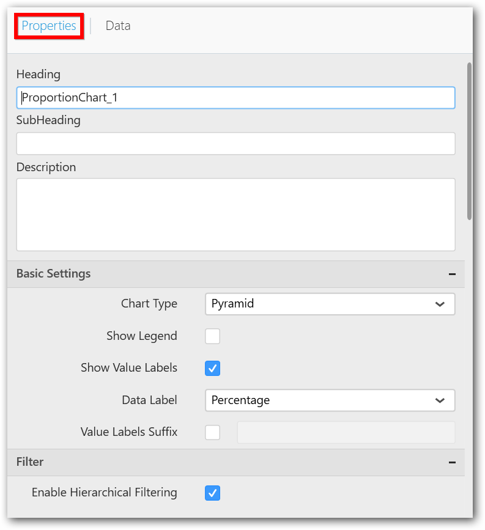This screenshot has width=485, height=530.
Task: Click the Filter section minus icon
Action: [x=452, y=463]
